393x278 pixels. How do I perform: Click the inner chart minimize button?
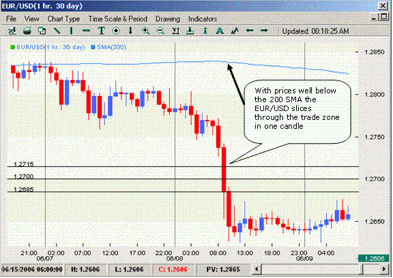point(374,18)
